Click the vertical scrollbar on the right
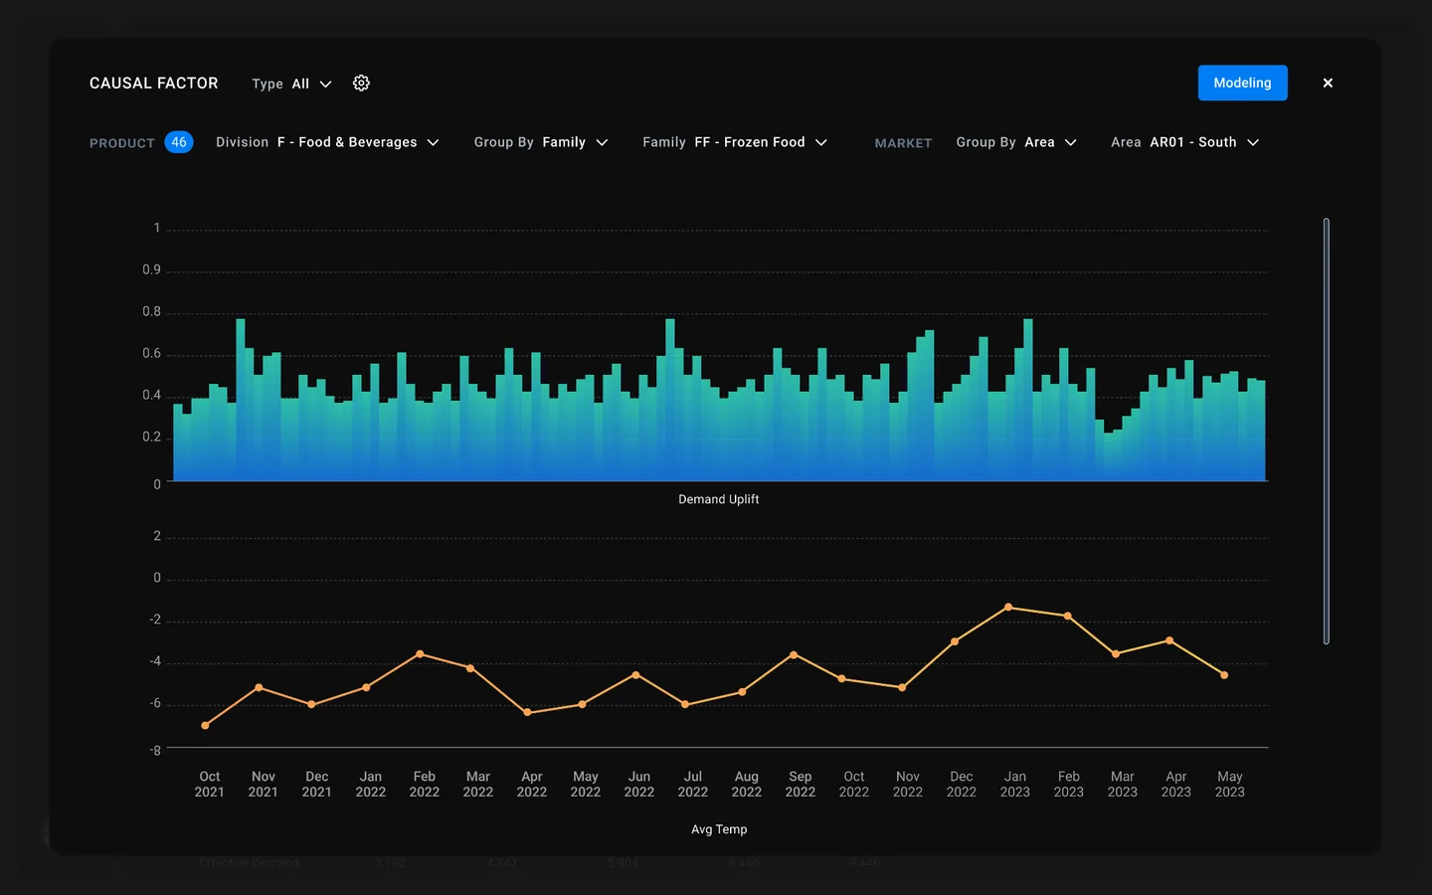1432x895 pixels. coord(1326,431)
